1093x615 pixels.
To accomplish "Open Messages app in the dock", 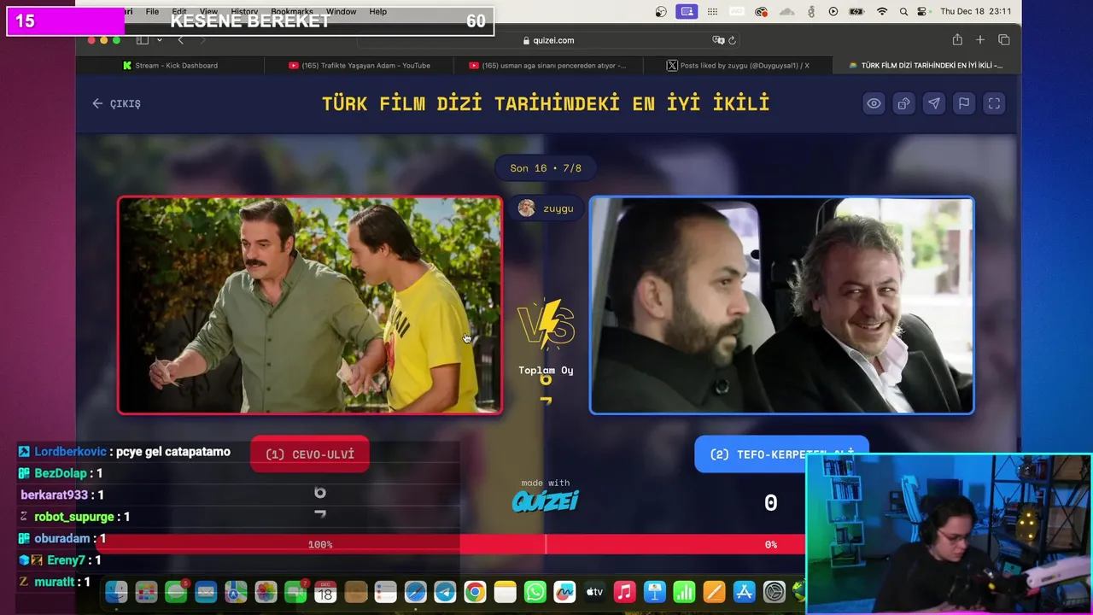I will tap(177, 592).
